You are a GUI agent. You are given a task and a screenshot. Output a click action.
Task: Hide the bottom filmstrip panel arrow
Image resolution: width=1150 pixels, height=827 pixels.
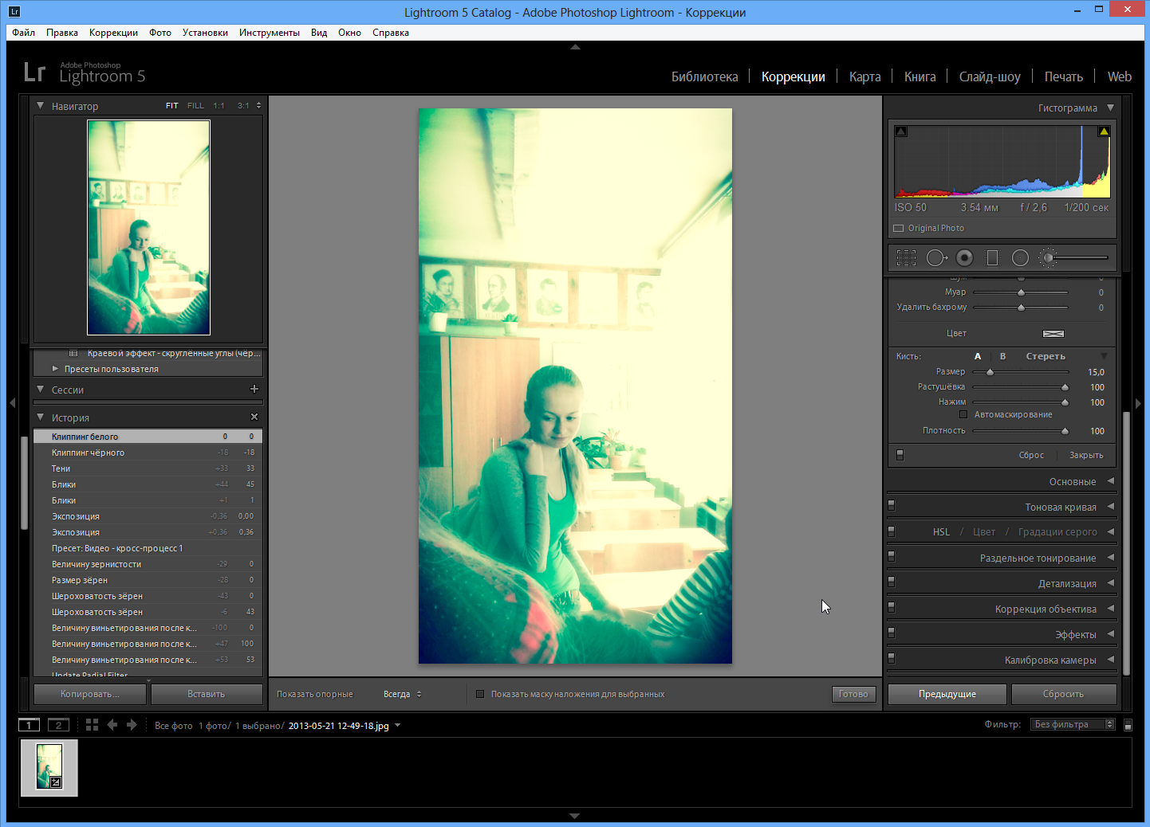click(x=575, y=816)
